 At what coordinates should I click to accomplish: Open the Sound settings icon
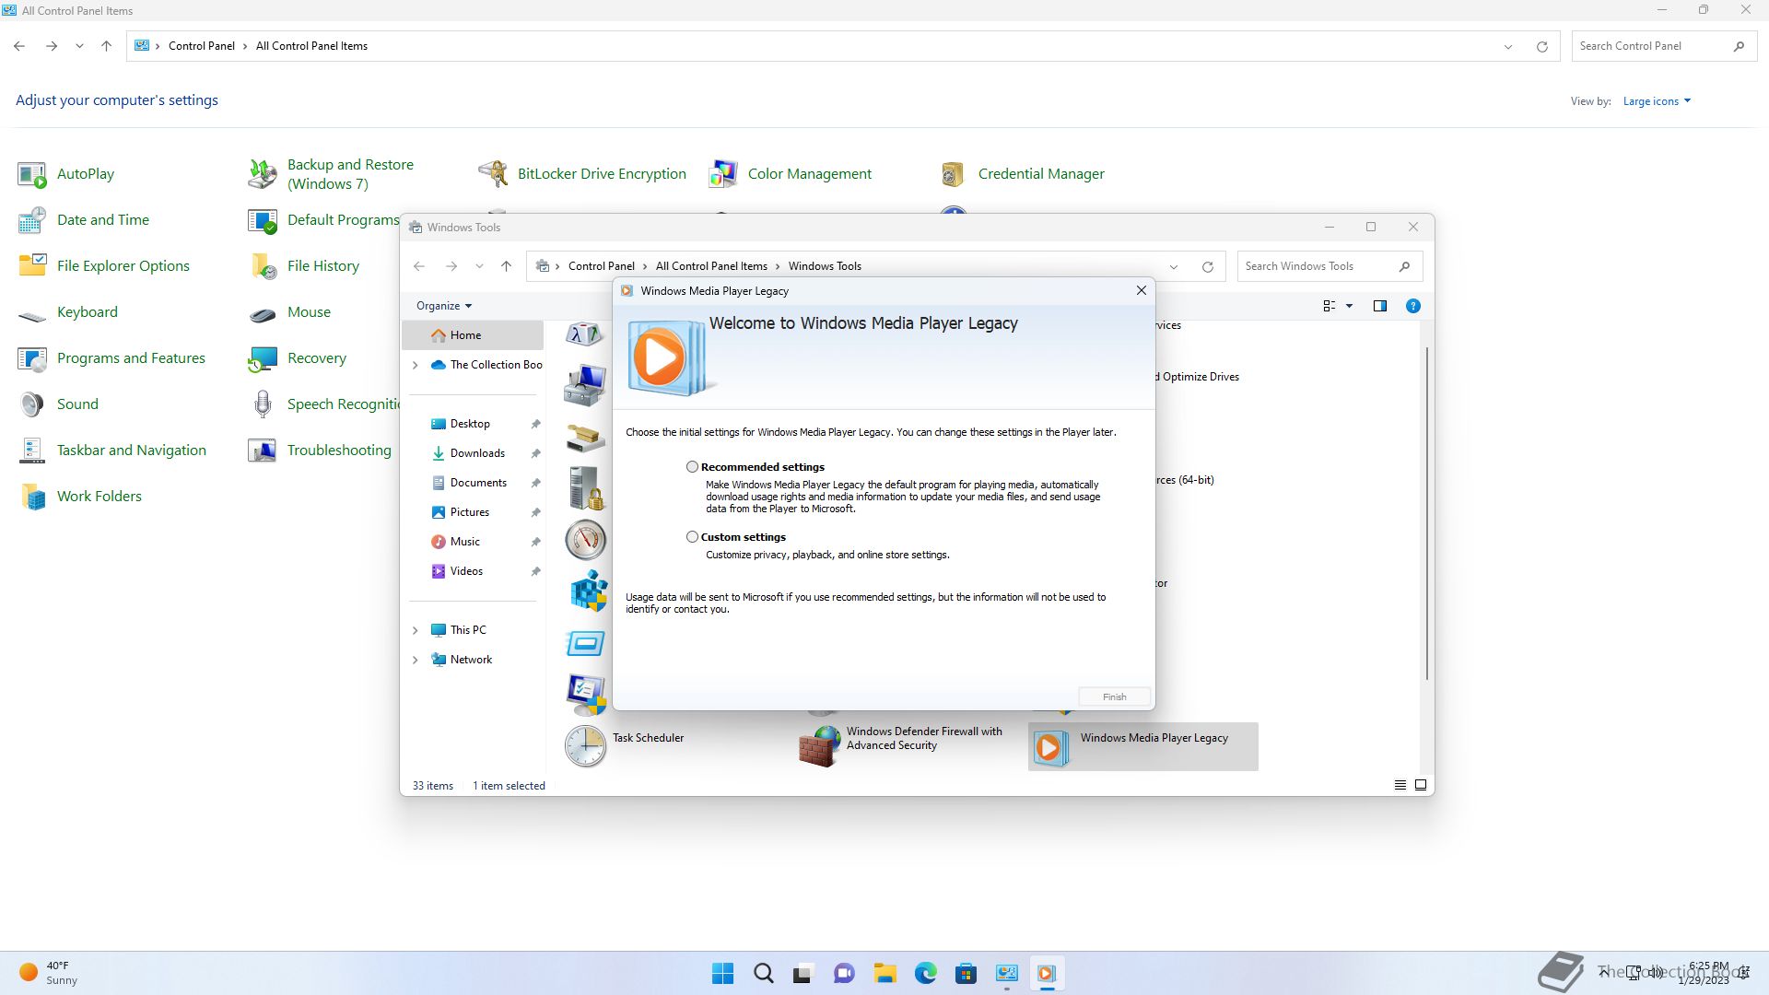32,404
